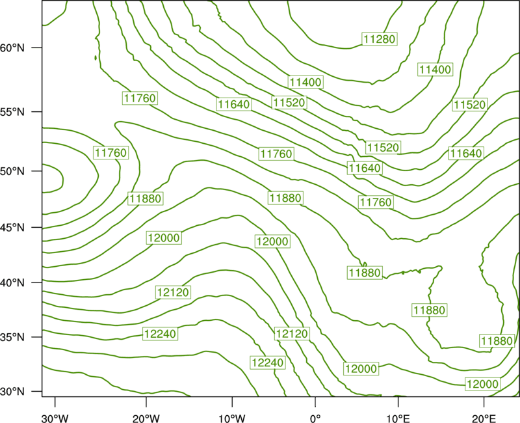The image size is (520, 423).
Task: Click the 11880 label near 20°W
Action: (145, 198)
